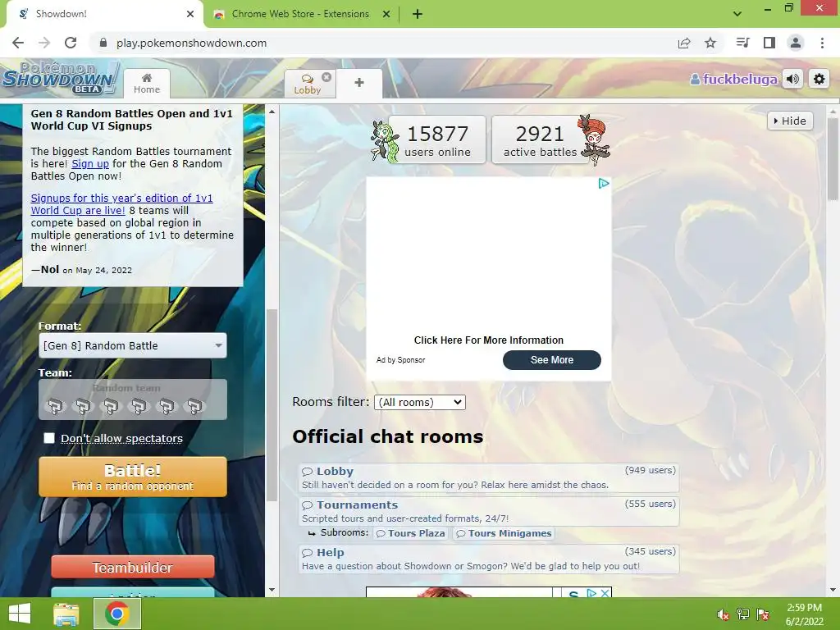Click the taskbar clock and date
840x630 pixels.
coord(805,614)
